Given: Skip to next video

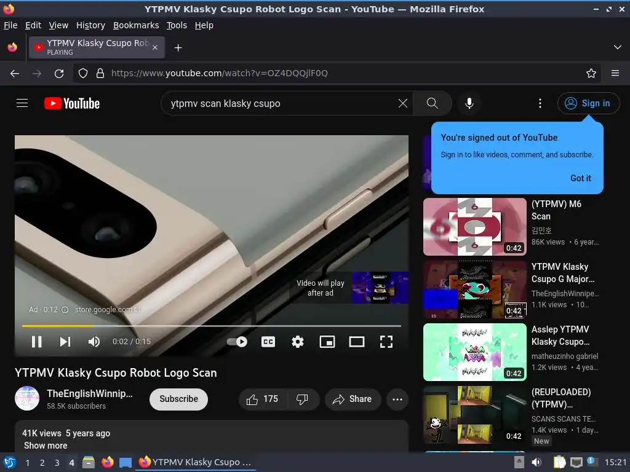Looking at the screenshot, I should click(65, 342).
